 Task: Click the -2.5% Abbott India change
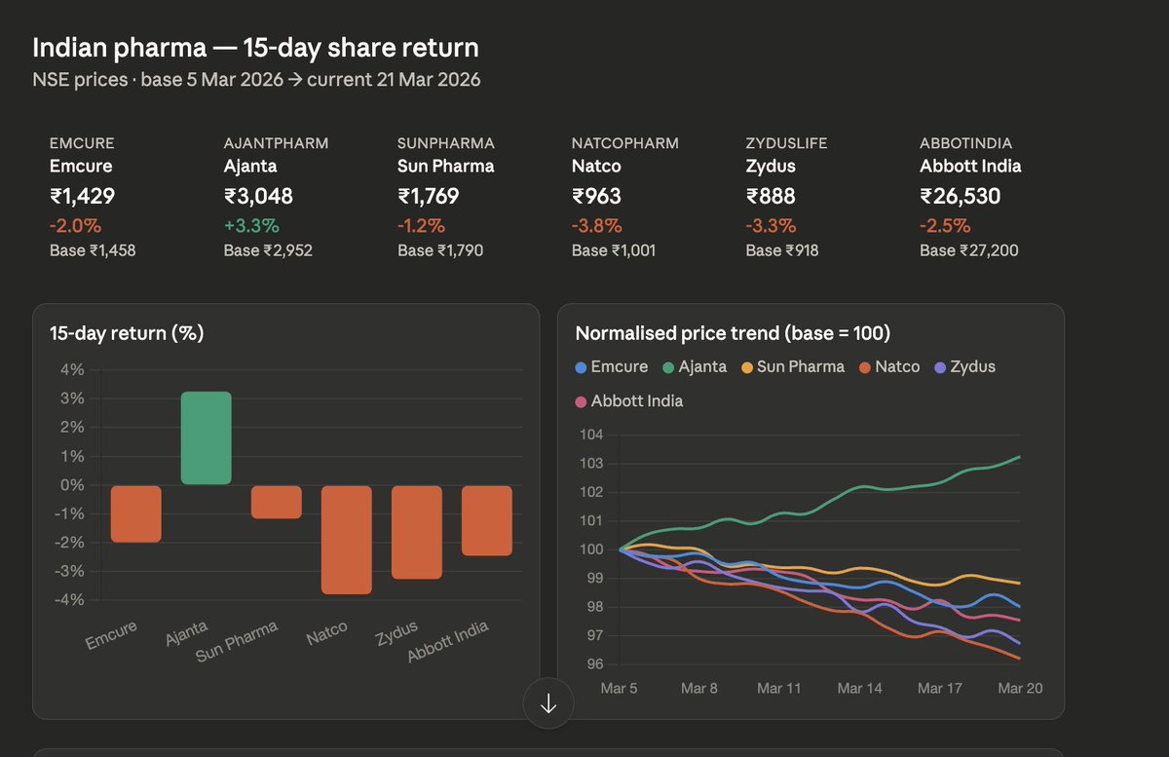[x=945, y=226]
